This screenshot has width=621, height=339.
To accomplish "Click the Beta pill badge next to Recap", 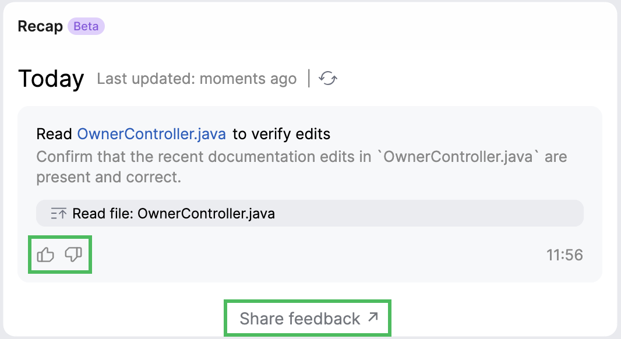I will tap(85, 26).
